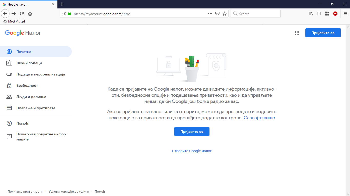Click the Отворите Google налог link
The height and width of the screenshot is (196, 350).
192,151
